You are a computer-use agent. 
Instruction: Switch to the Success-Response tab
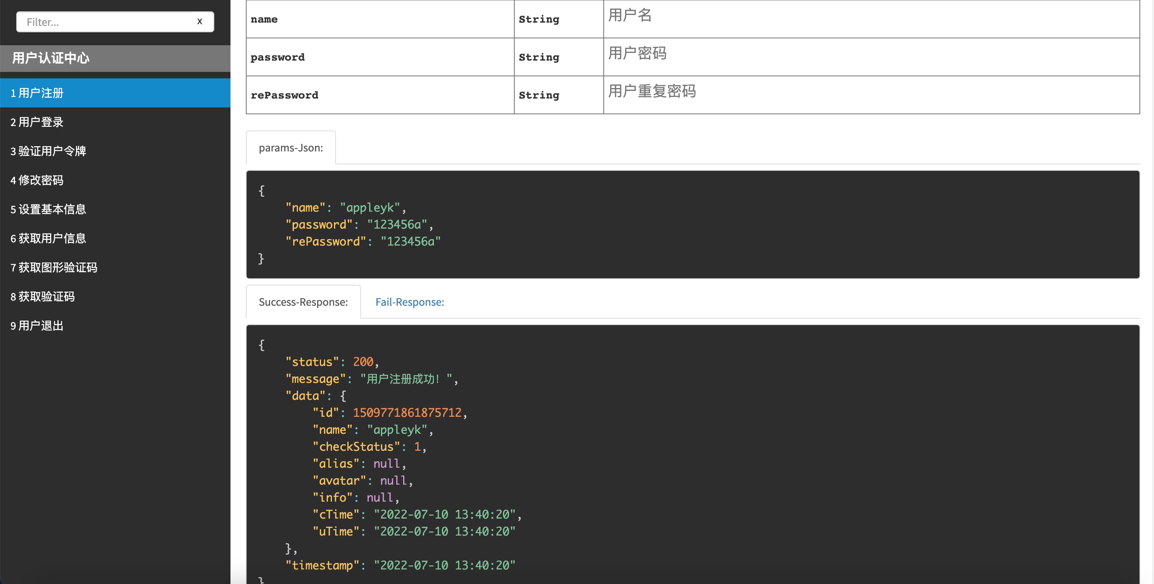[303, 302]
